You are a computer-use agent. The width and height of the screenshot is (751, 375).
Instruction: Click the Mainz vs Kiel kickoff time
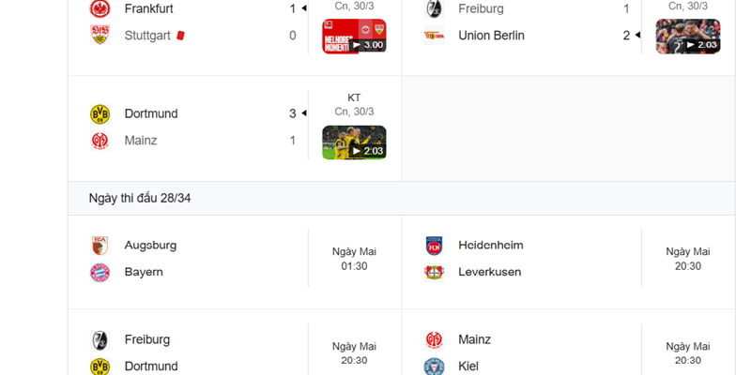coord(688,353)
